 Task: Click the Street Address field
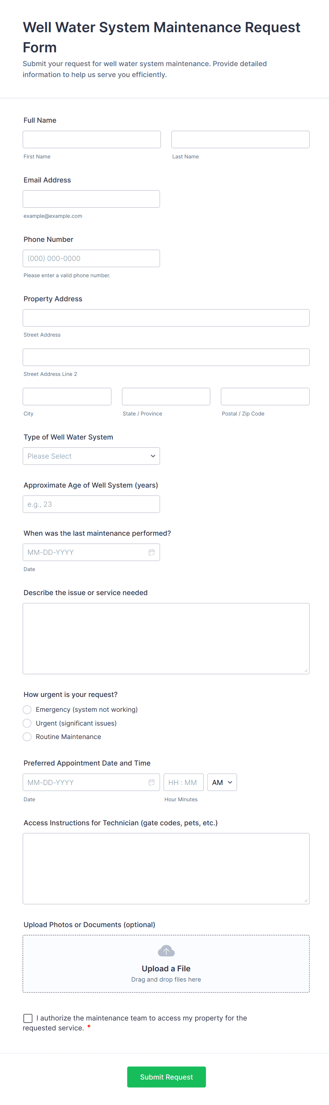pyautogui.click(x=166, y=318)
